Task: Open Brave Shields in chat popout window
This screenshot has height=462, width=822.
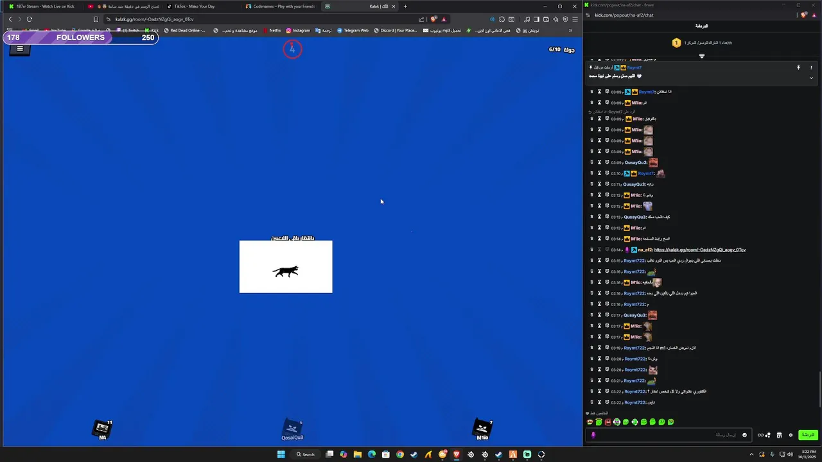Action: pos(805,15)
